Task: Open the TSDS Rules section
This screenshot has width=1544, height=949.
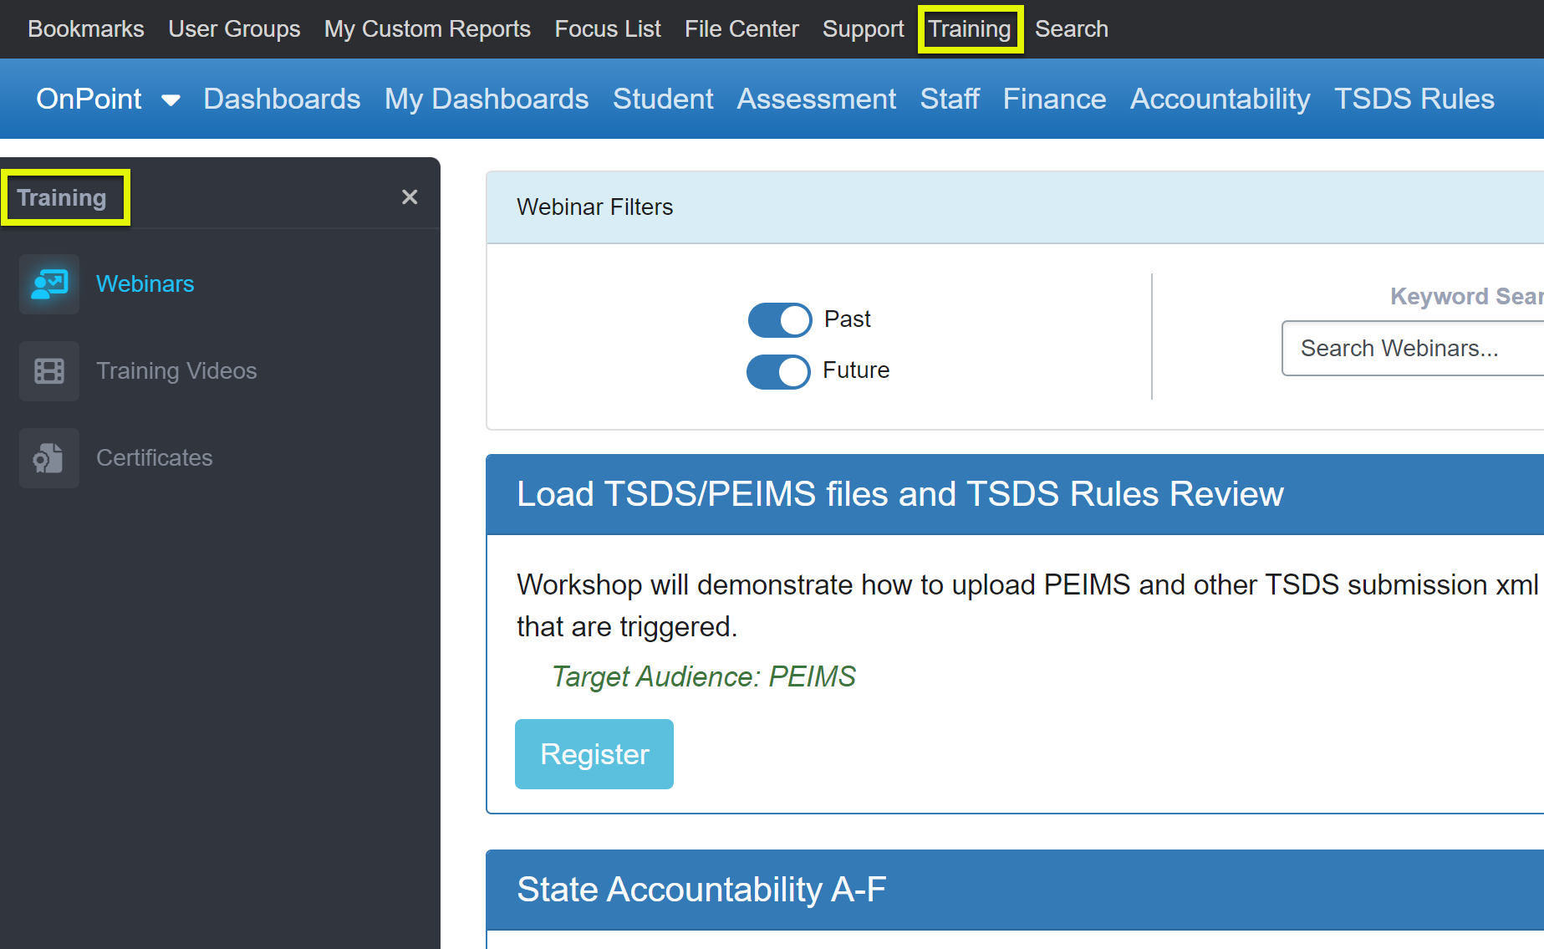Action: 1414,99
